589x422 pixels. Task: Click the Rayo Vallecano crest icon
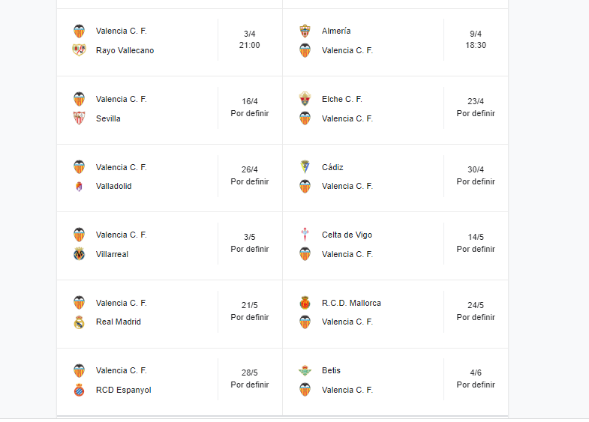(x=80, y=50)
